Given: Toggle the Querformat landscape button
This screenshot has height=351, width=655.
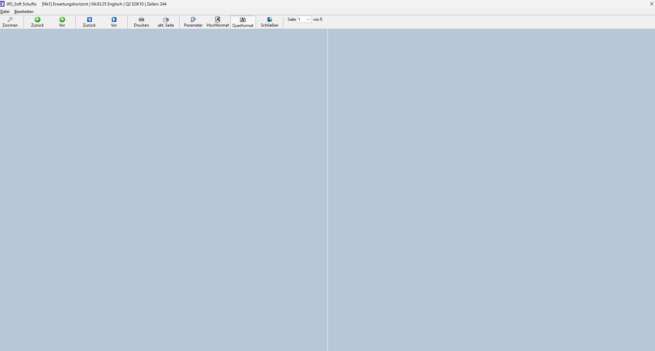Looking at the screenshot, I should [x=243, y=22].
